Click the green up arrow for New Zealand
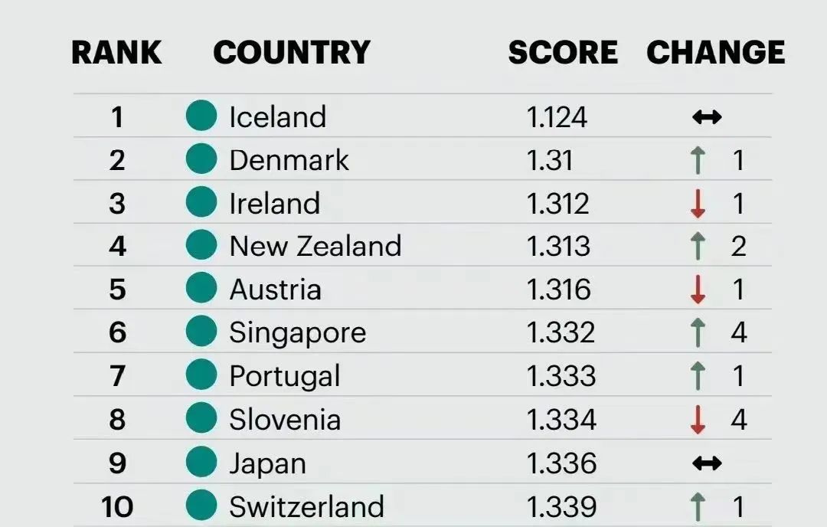This screenshot has height=527, width=827. tap(698, 247)
